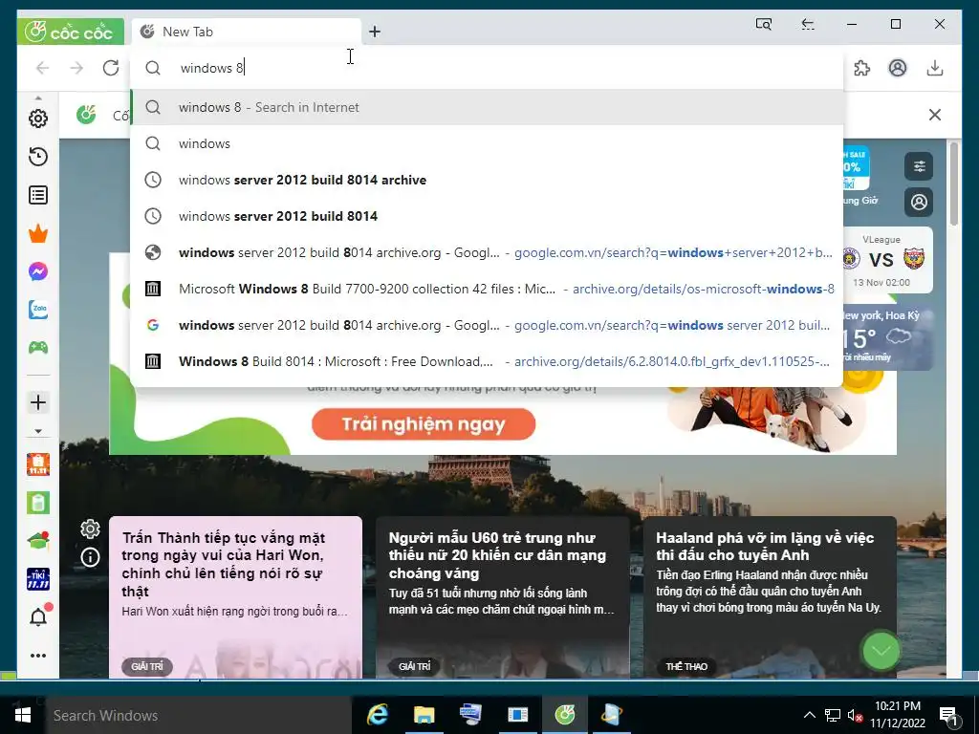Click the 'GIẢI TRÍ' tag on Trấn Thành card
979x734 pixels.
coord(147,666)
